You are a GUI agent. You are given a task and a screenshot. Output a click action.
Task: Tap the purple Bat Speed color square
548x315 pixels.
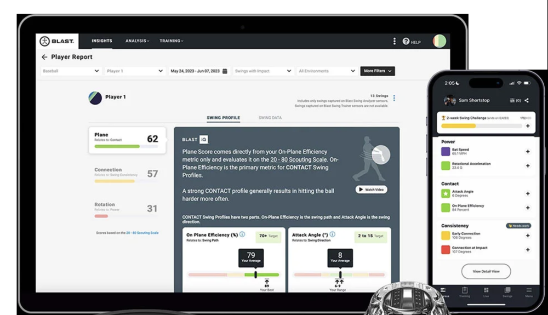click(x=446, y=152)
